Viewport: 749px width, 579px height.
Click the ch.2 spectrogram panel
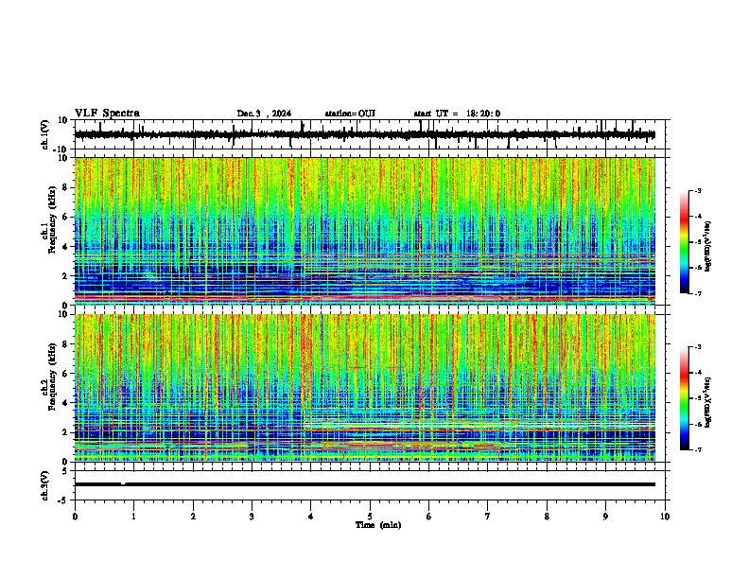point(365,388)
